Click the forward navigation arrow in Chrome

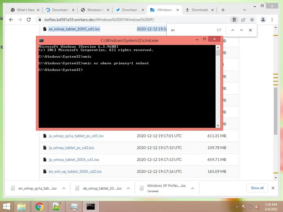pos(20,20)
